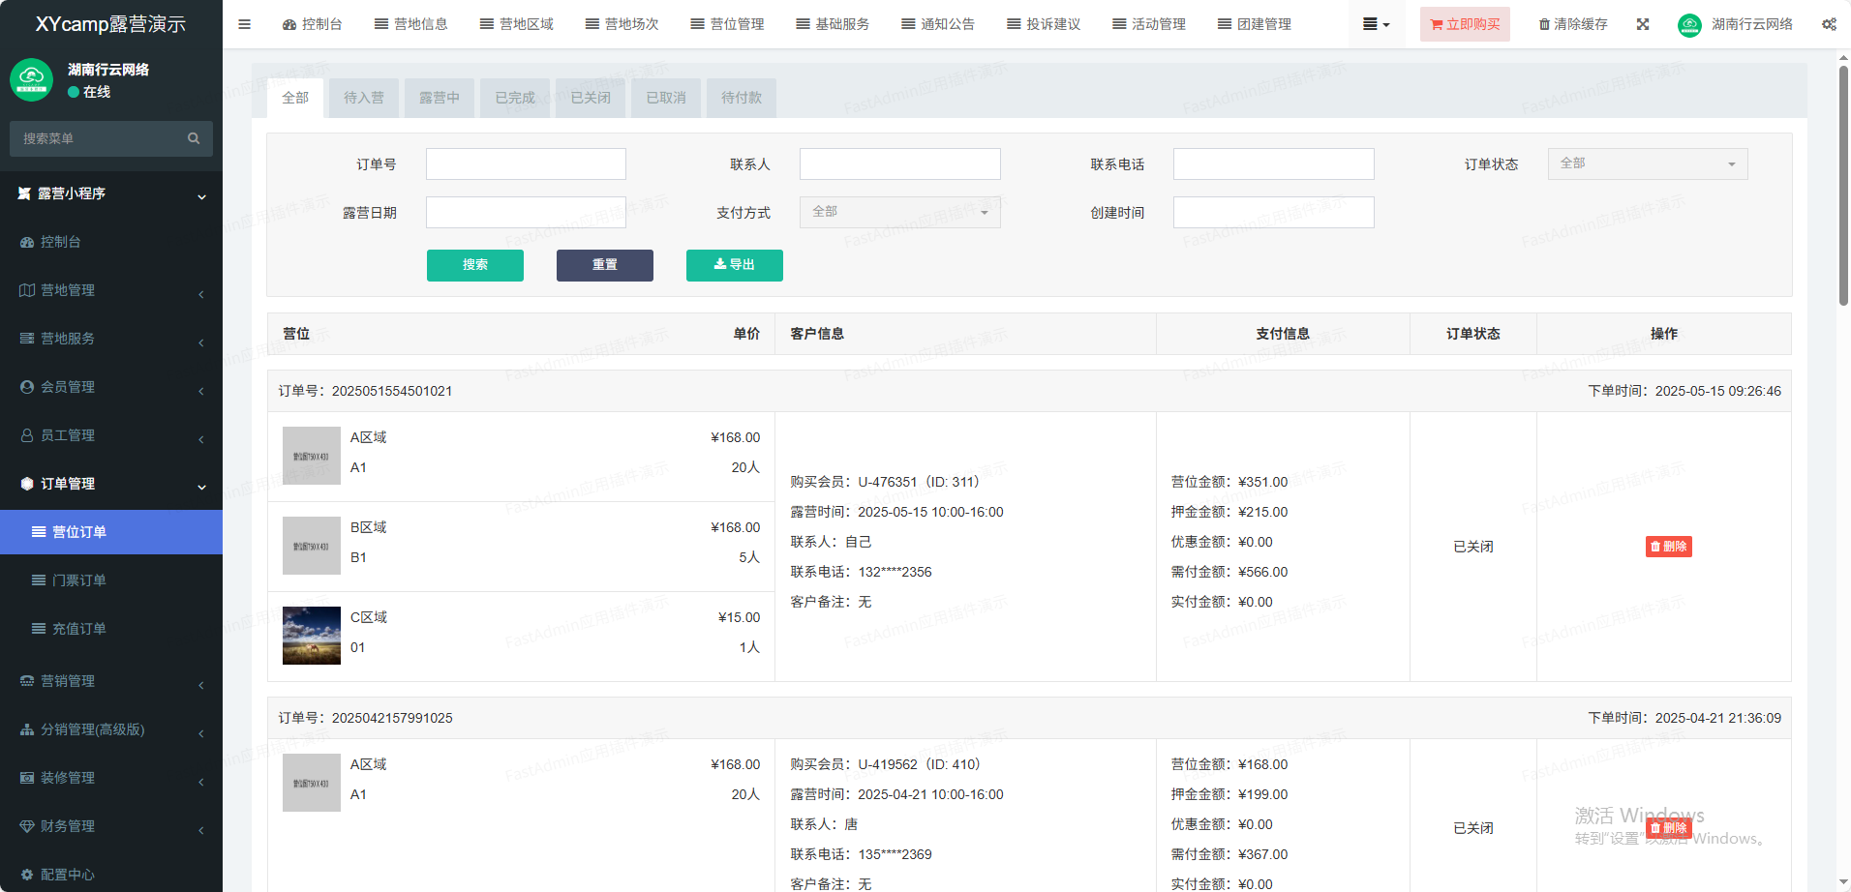
Task: Click the 湖南行云网络 avatar in top bar
Action: tap(1689, 25)
